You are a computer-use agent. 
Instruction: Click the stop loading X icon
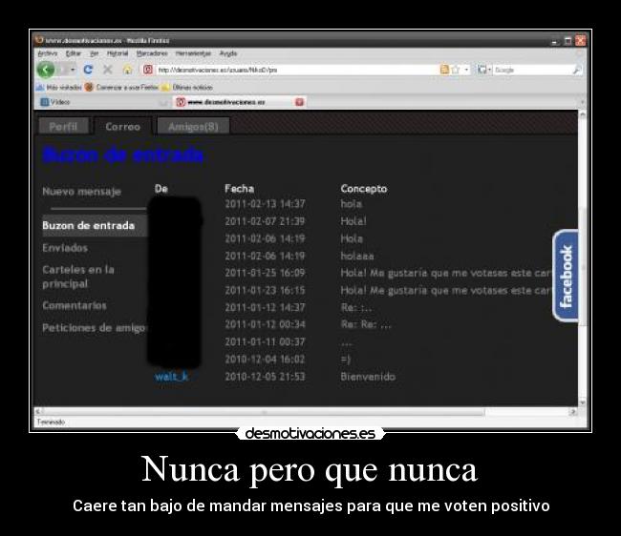pos(107,70)
